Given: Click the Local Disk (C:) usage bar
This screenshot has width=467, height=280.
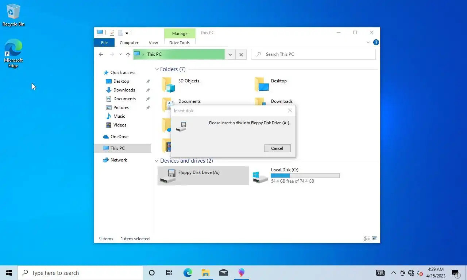Looking at the screenshot, I should 305,176.
